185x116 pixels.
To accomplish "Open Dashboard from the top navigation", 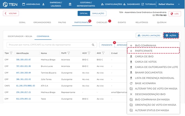I will click(132, 4).
